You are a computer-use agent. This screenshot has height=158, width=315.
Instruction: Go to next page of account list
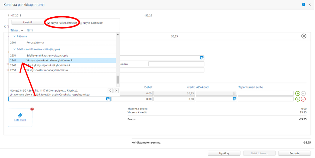116,91
